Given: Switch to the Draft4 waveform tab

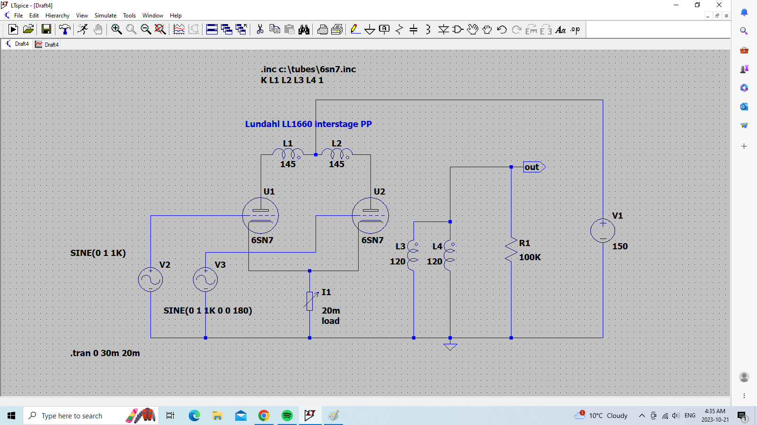Looking at the screenshot, I should pos(47,44).
